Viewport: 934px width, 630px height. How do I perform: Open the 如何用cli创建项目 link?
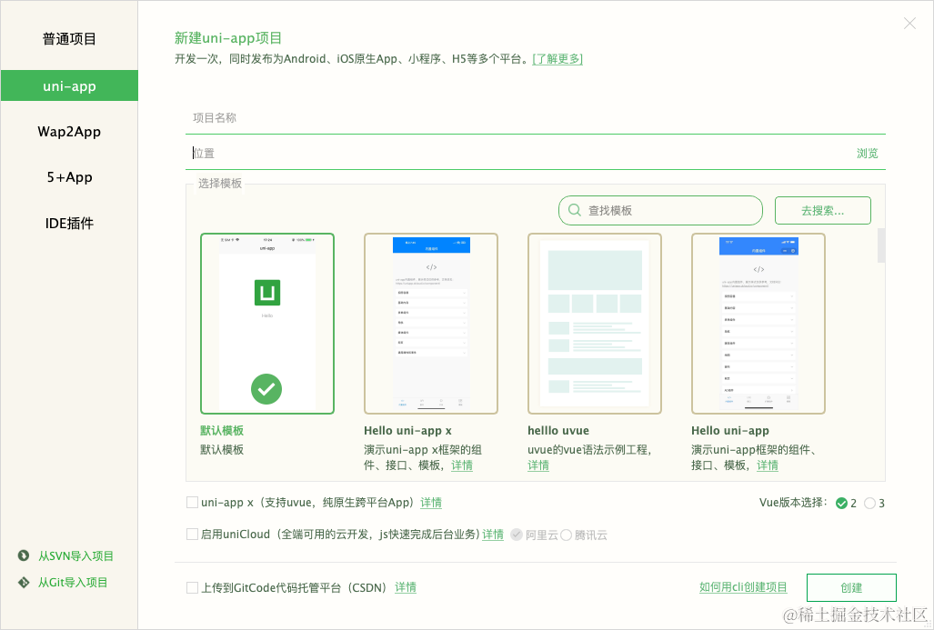[743, 587]
